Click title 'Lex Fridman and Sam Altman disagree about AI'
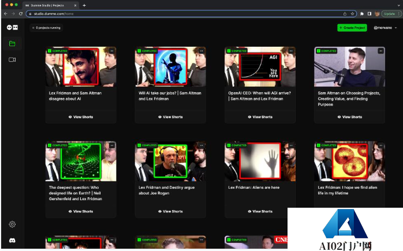 point(75,96)
